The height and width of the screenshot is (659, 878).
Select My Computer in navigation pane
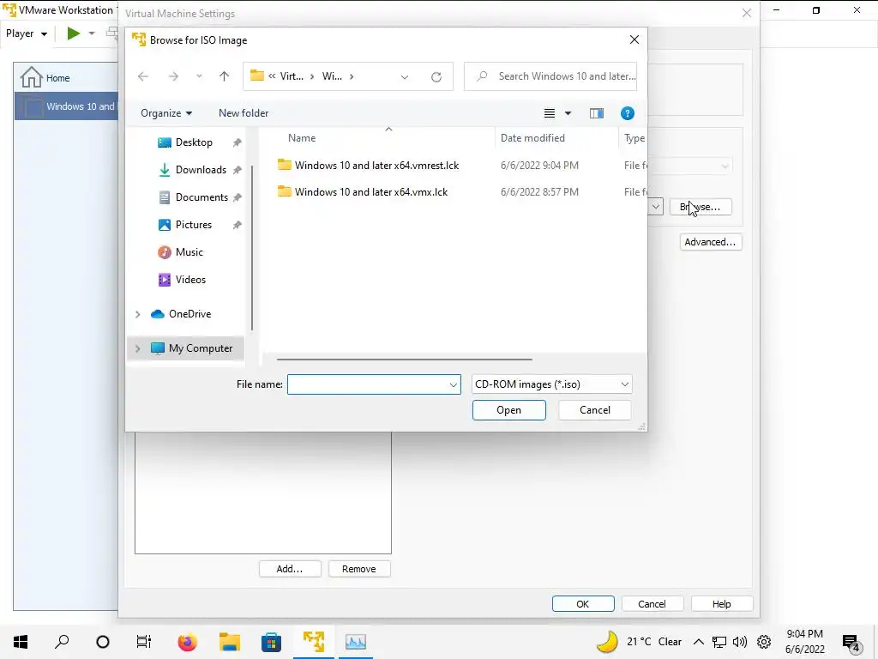point(201,348)
